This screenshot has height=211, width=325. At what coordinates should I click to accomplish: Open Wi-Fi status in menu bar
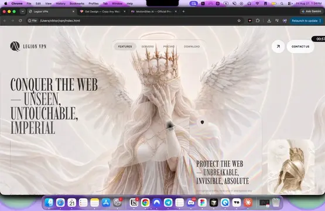pos(257,4)
